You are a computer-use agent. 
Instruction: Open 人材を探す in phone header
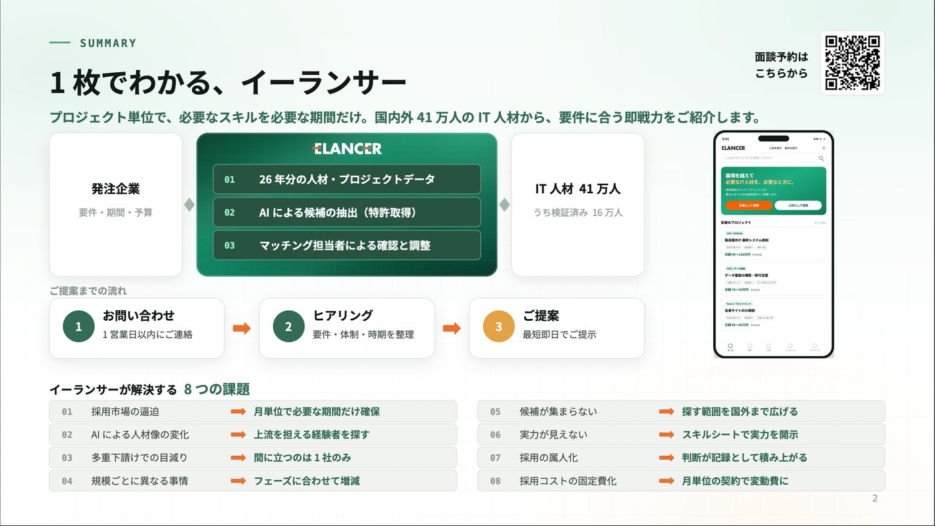click(x=775, y=148)
